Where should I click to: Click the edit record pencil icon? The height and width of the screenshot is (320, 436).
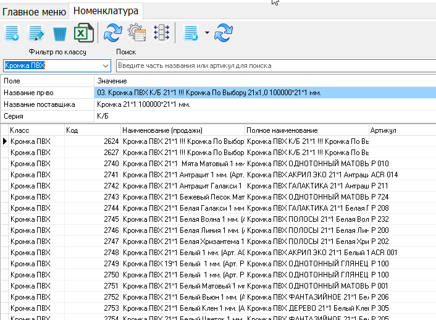coord(36,33)
